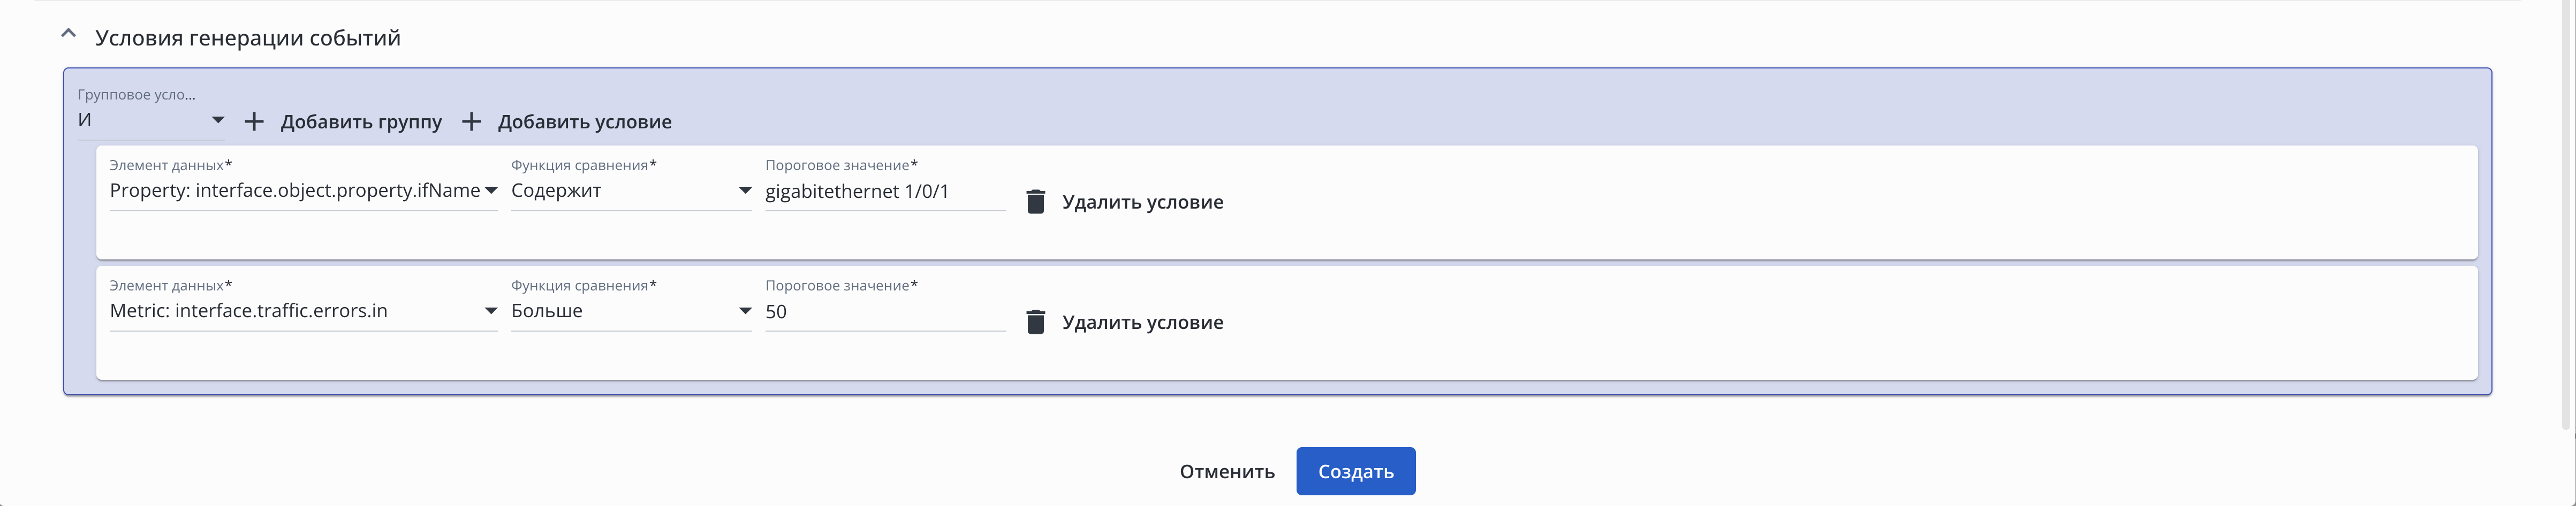This screenshot has width=2576, height=506.
Task: Focus the Пороговое значение field containing gigabitethernet 1/0/1
Action: (x=884, y=191)
